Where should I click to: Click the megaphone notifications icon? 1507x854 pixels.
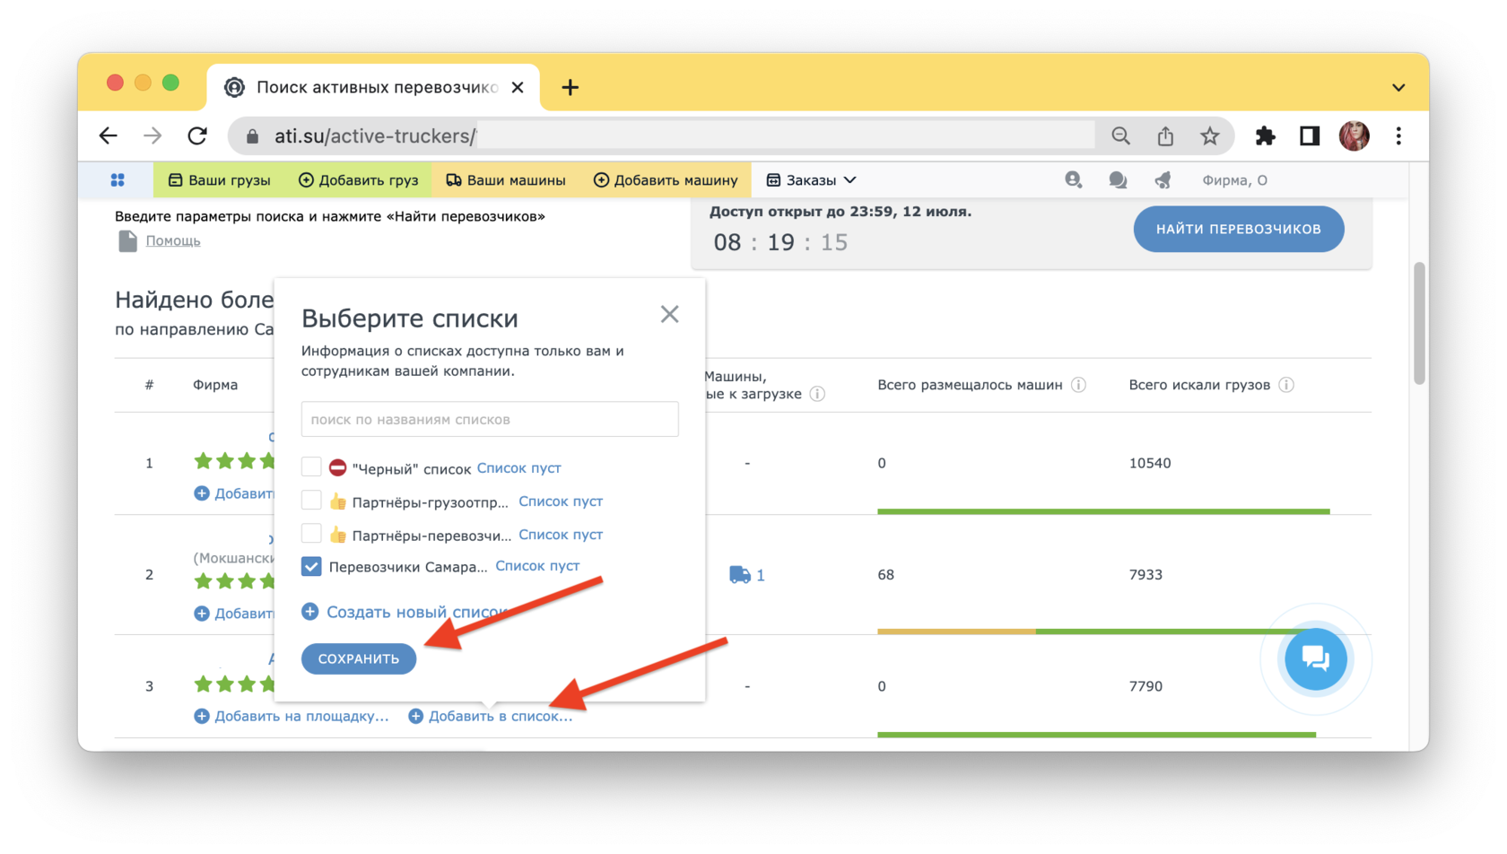pyautogui.click(x=1163, y=180)
